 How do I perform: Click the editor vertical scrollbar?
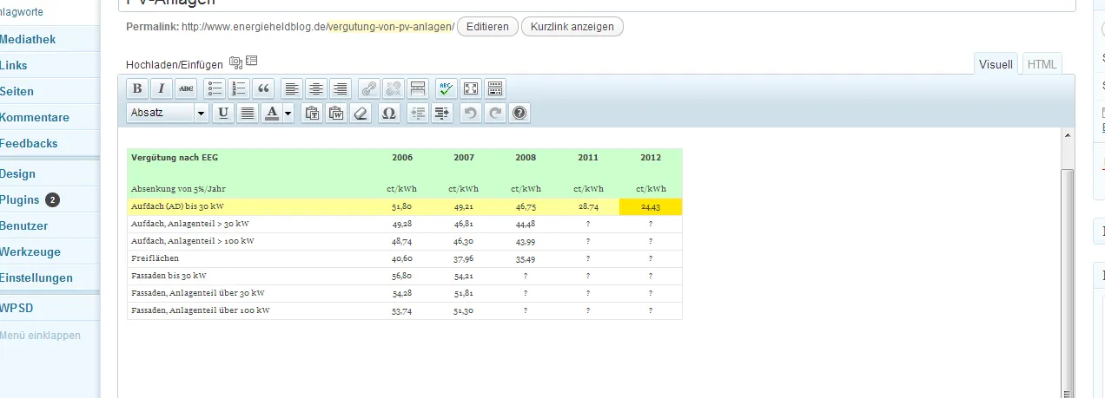(x=1069, y=277)
